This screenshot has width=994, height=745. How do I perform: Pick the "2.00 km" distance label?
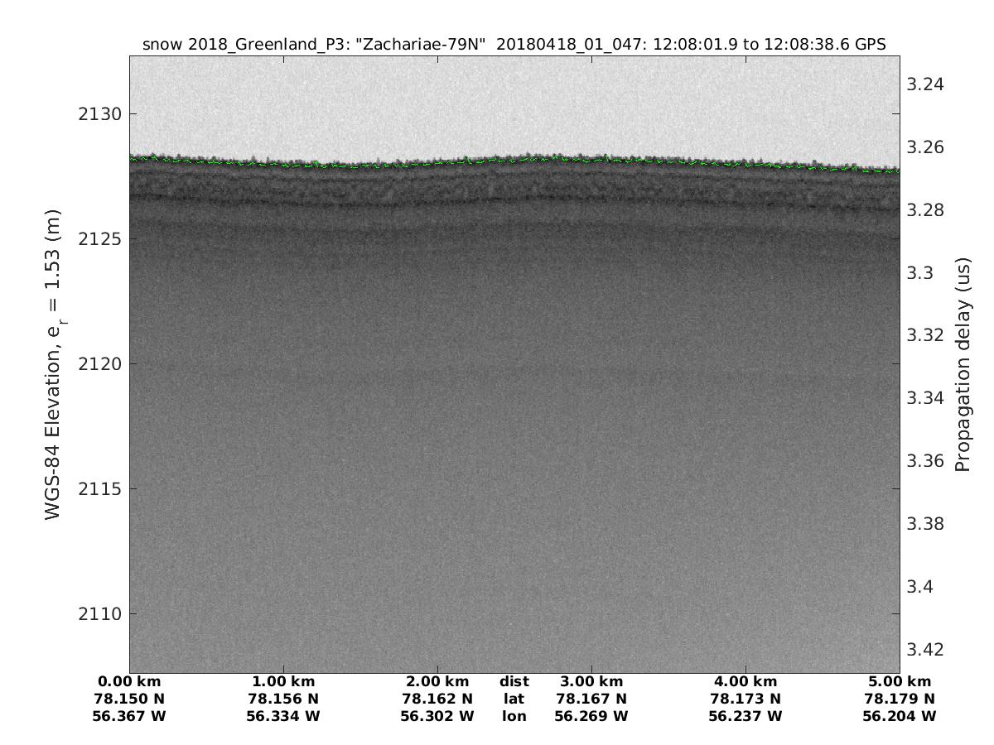(437, 682)
